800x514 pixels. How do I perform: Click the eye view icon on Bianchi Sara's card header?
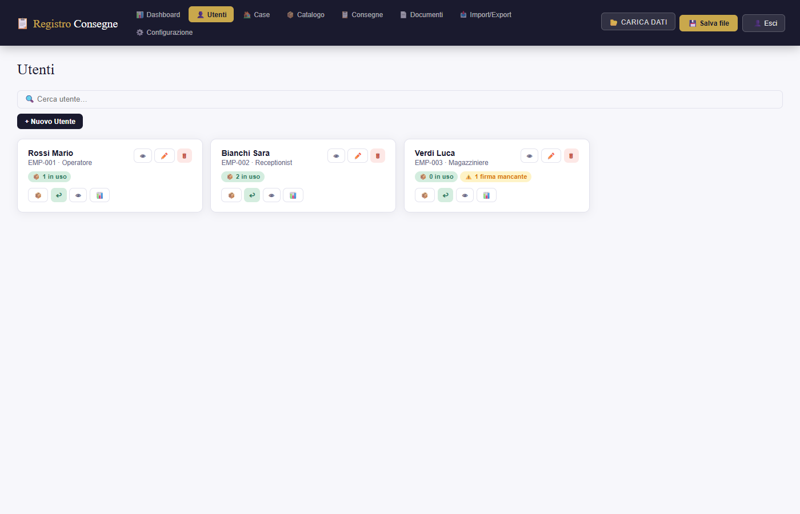click(x=336, y=156)
